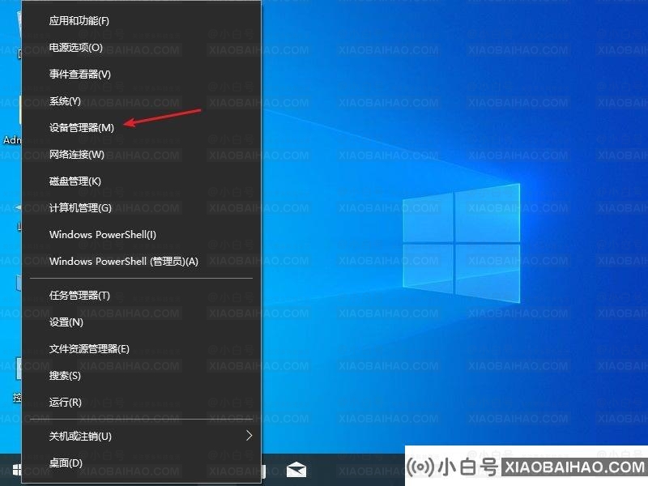Open Windows PowerShell(I)
This screenshot has height=486, width=648.
(x=141, y=235)
